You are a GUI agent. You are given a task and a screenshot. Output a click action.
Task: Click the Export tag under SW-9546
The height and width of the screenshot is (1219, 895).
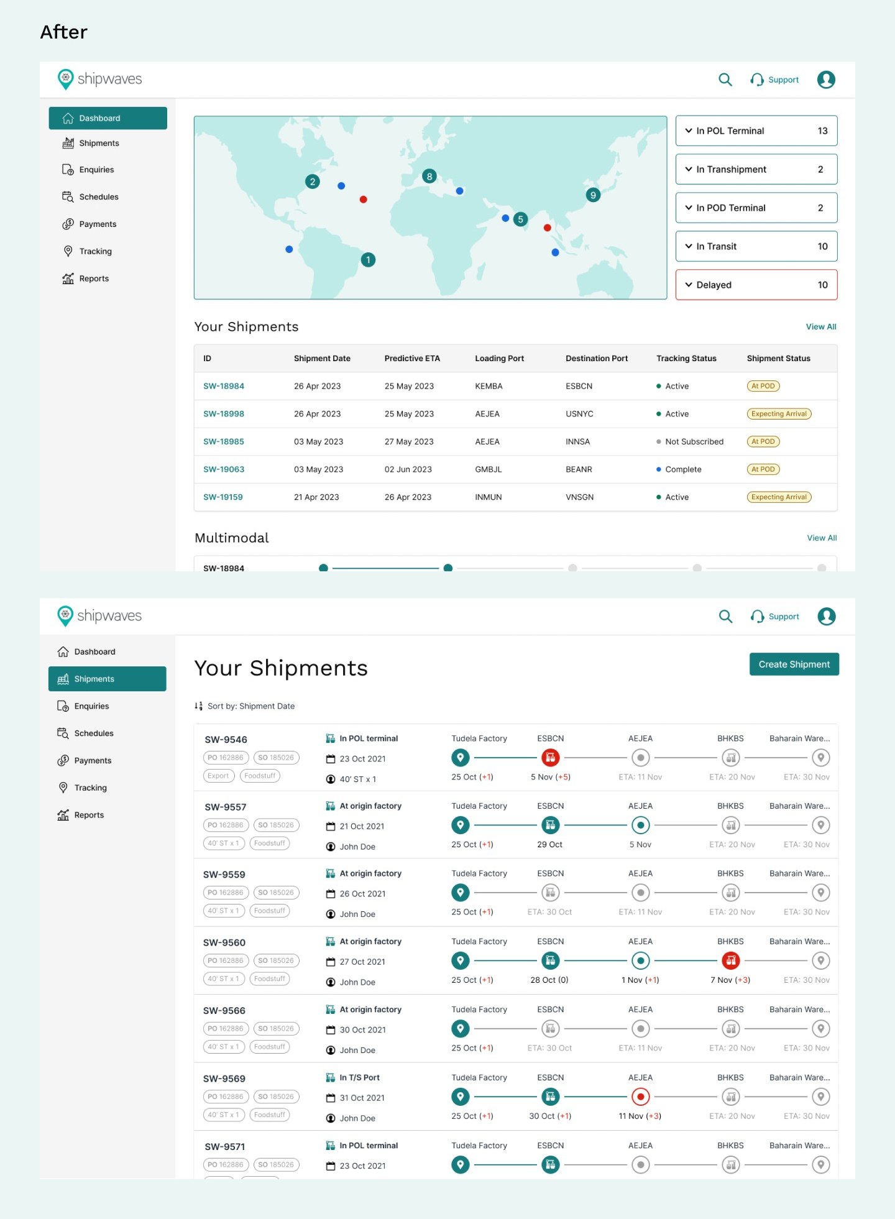click(x=219, y=776)
